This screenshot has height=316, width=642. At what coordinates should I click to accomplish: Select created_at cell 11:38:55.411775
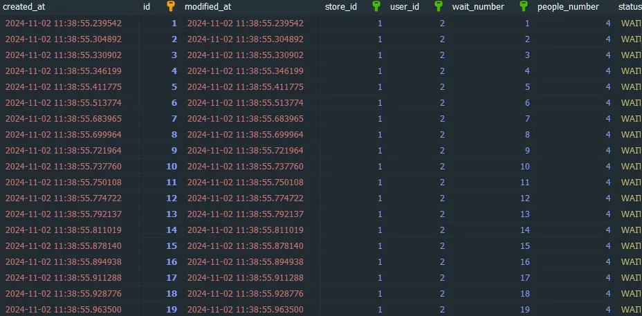point(64,86)
